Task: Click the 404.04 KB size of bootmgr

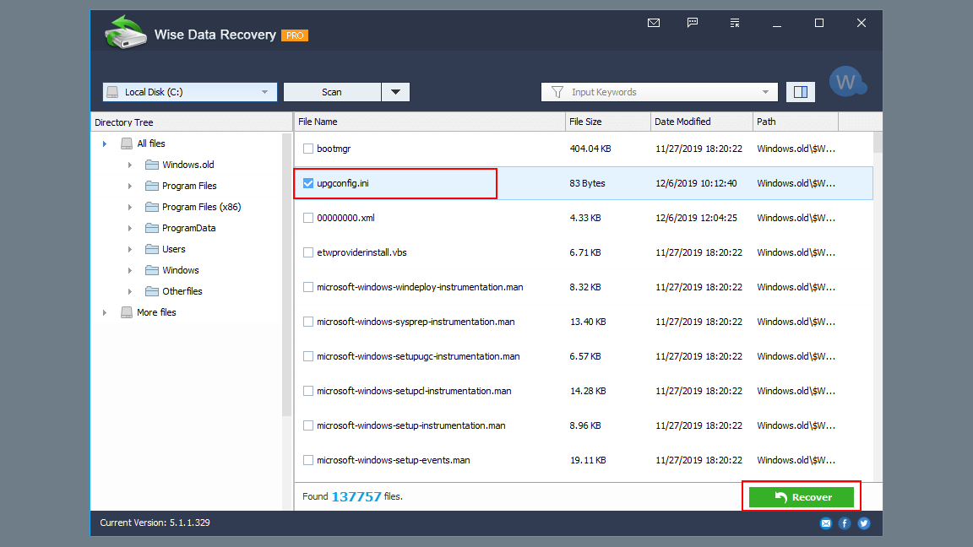Action: click(590, 149)
